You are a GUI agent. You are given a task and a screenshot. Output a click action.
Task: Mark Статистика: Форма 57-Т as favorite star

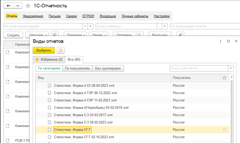click(225, 130)
